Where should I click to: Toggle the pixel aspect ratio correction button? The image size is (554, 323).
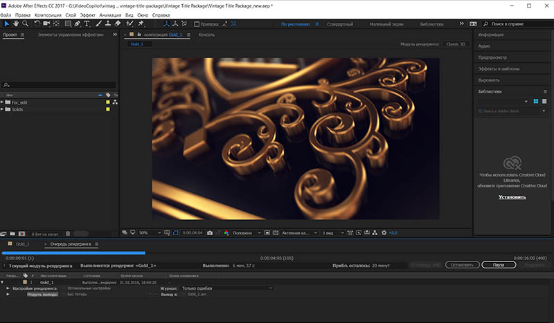[350, 233]
